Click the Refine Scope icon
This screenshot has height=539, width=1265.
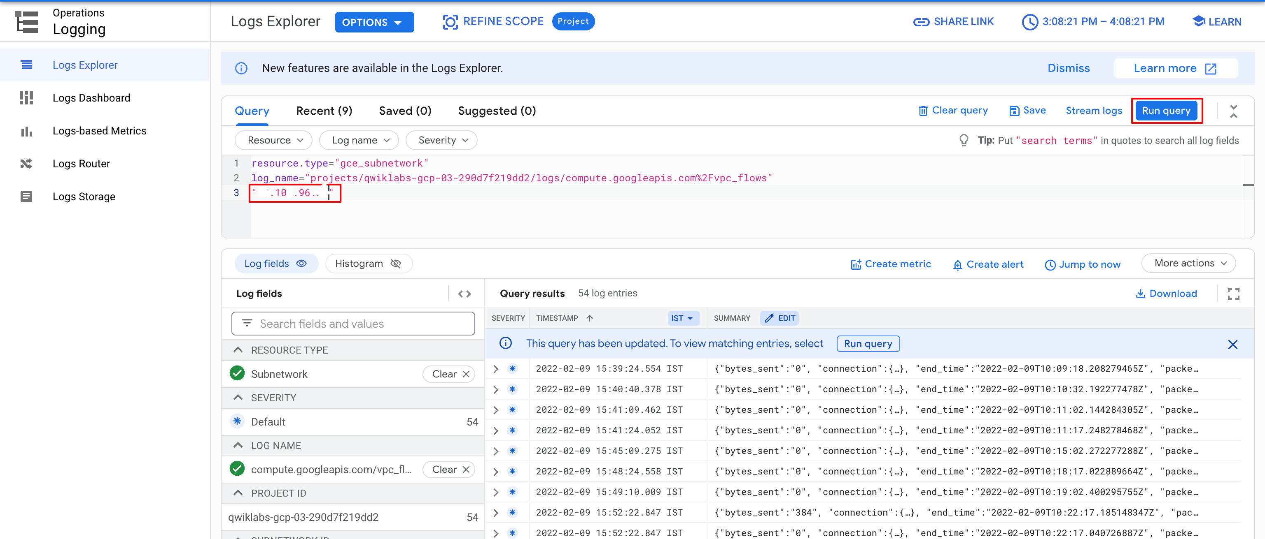pyautogui.click(x=450, y=22)
